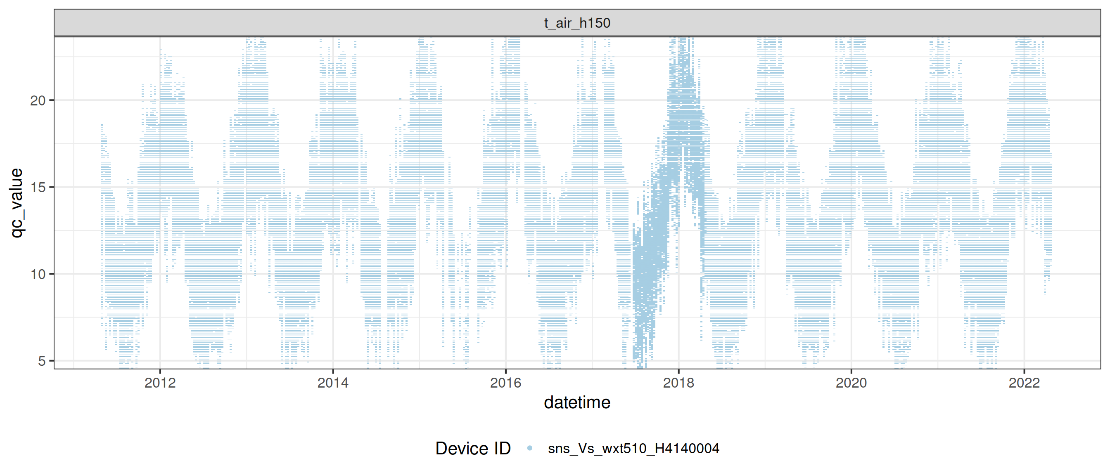Click the t_air_h150 facet strip title
The image size is (1110, 475).
[577, 23]
